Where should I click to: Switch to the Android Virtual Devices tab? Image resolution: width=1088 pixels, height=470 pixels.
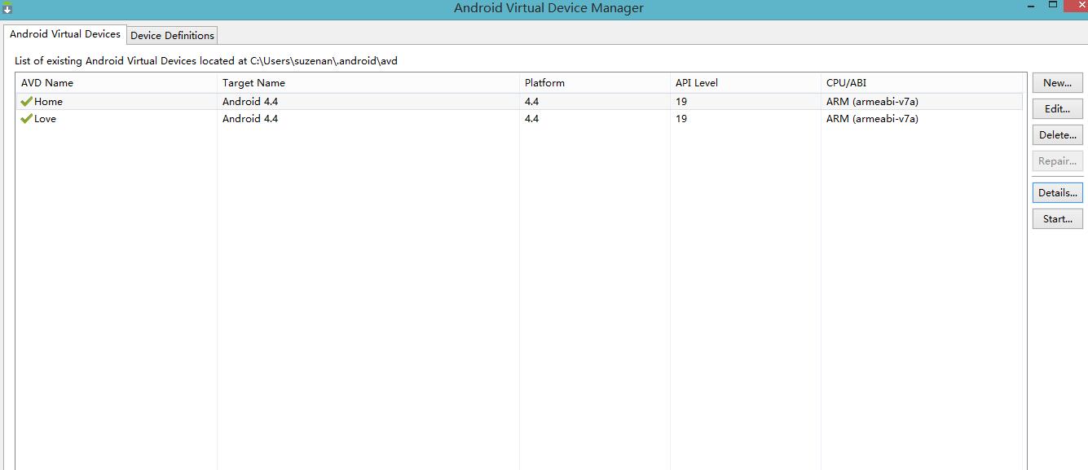[65, 34]
